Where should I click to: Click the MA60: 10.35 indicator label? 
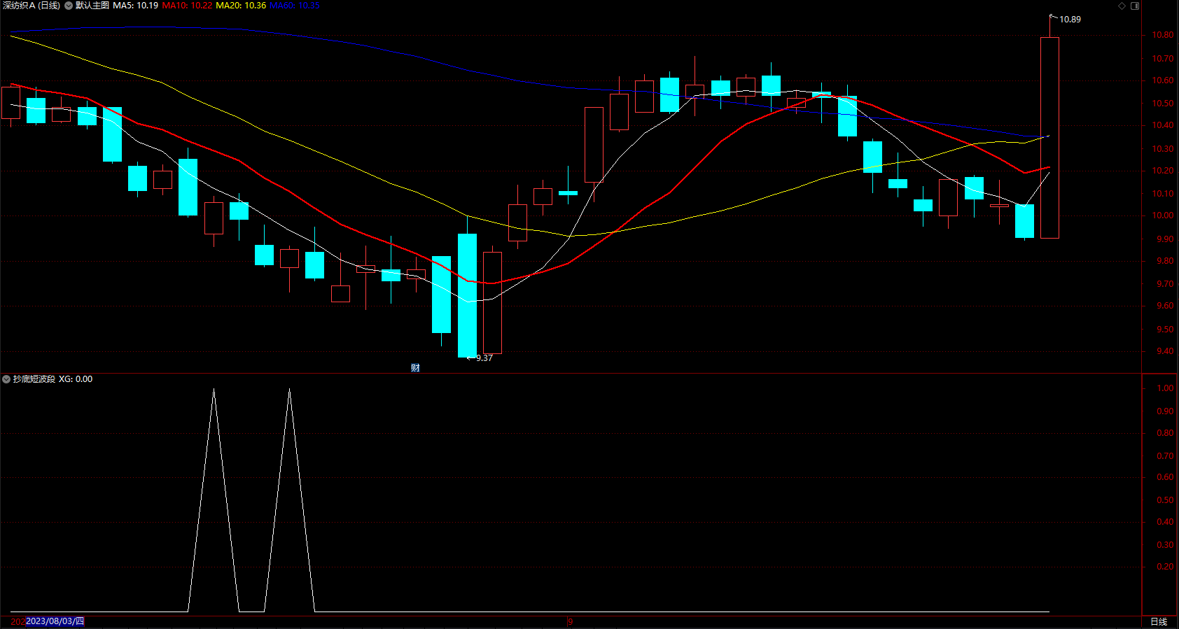tap(295, 6)
